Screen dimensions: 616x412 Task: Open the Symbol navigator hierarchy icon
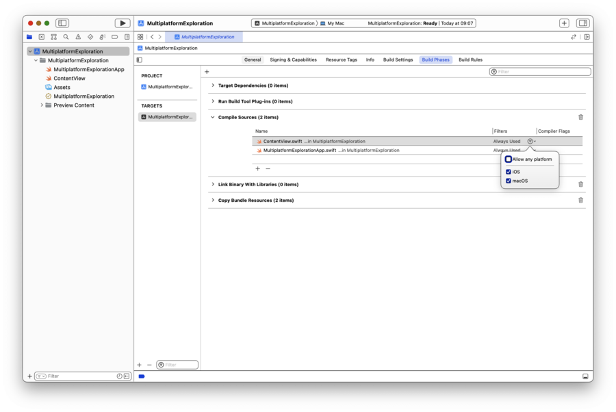[x=54, y=37]
